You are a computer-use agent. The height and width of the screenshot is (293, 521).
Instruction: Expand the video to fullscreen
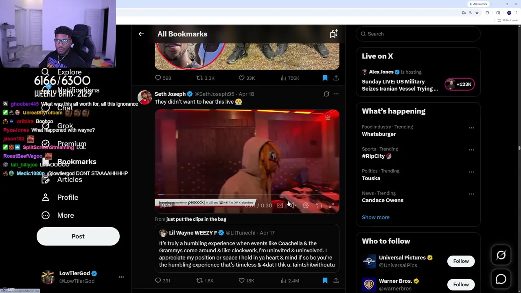(331, 206)
